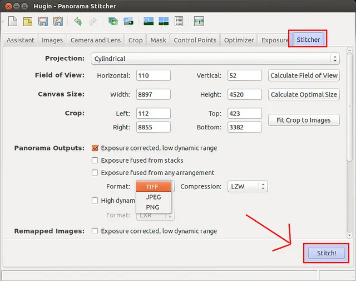
Task: Switch to the Control Points tab
Action: [x=195, y=40]
